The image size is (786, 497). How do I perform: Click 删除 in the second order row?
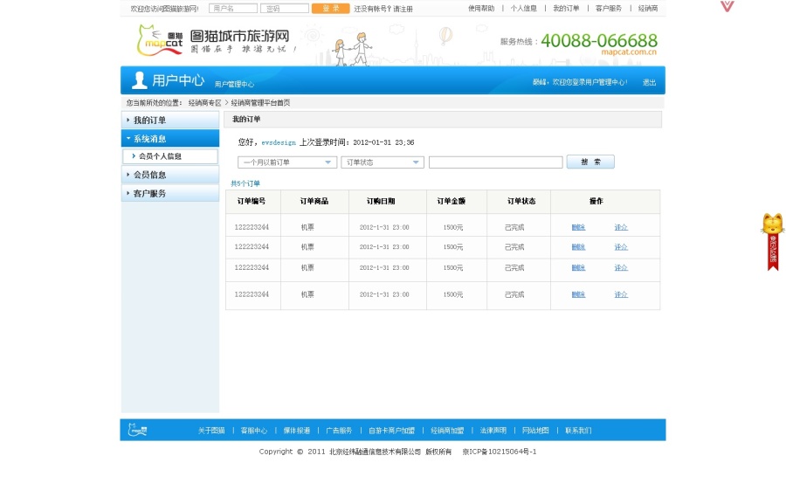pos(578,246)
